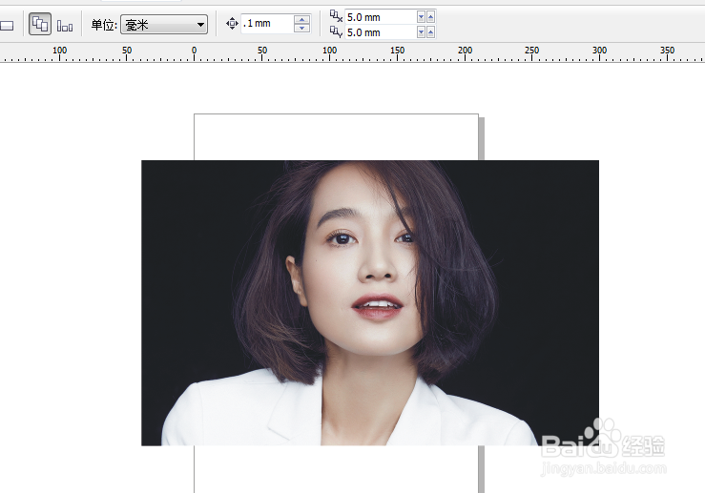Viewport: 705px width, 493px height.
Task: Click the nudge offset icon
Action: point(232,24)
